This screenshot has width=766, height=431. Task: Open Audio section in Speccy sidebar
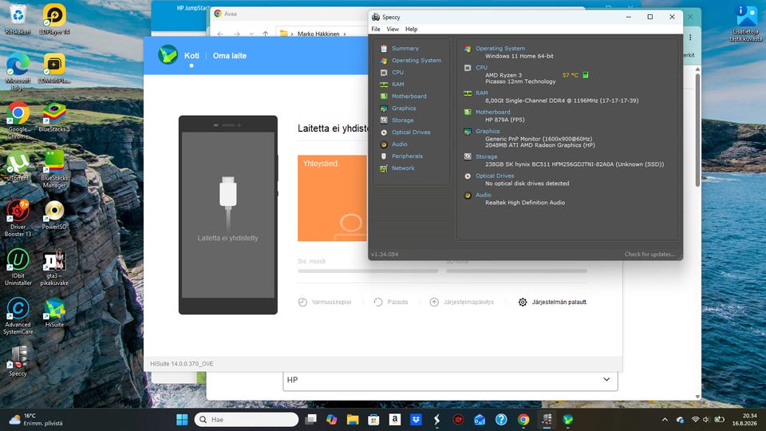[x=399, y=144]
